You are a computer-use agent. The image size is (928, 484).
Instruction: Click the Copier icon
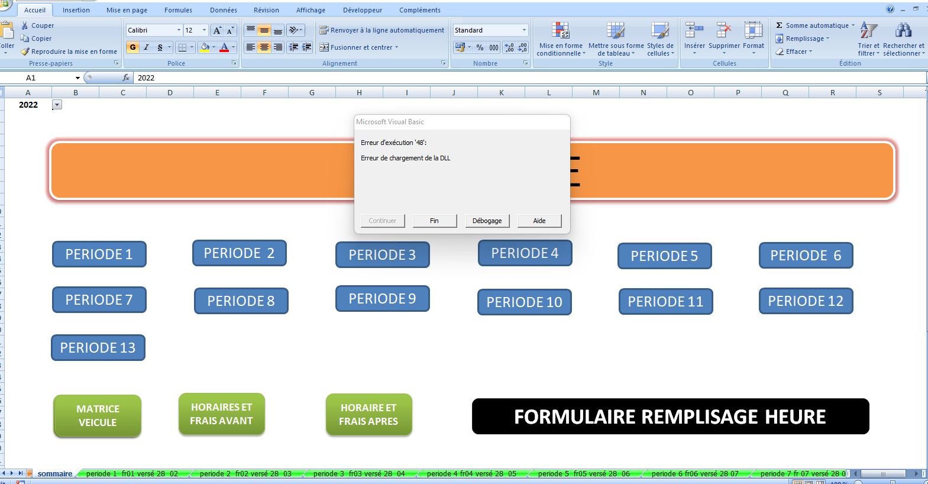pyautogui.click(x=25, y=38)
